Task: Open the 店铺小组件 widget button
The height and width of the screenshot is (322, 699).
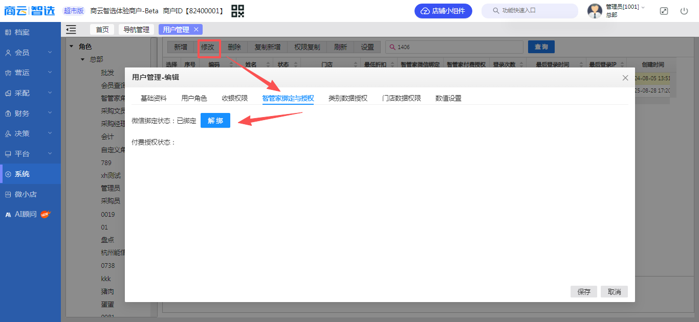Action: 443,11
